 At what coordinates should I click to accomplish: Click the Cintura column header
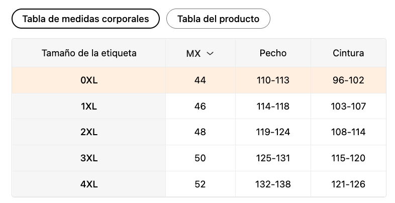(348, 53)
